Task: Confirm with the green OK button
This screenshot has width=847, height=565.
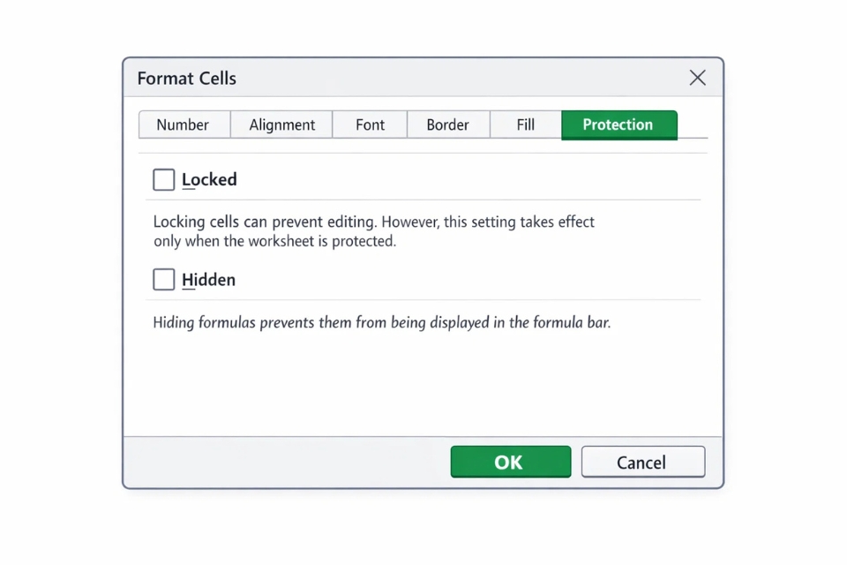Action: [510, 462]
